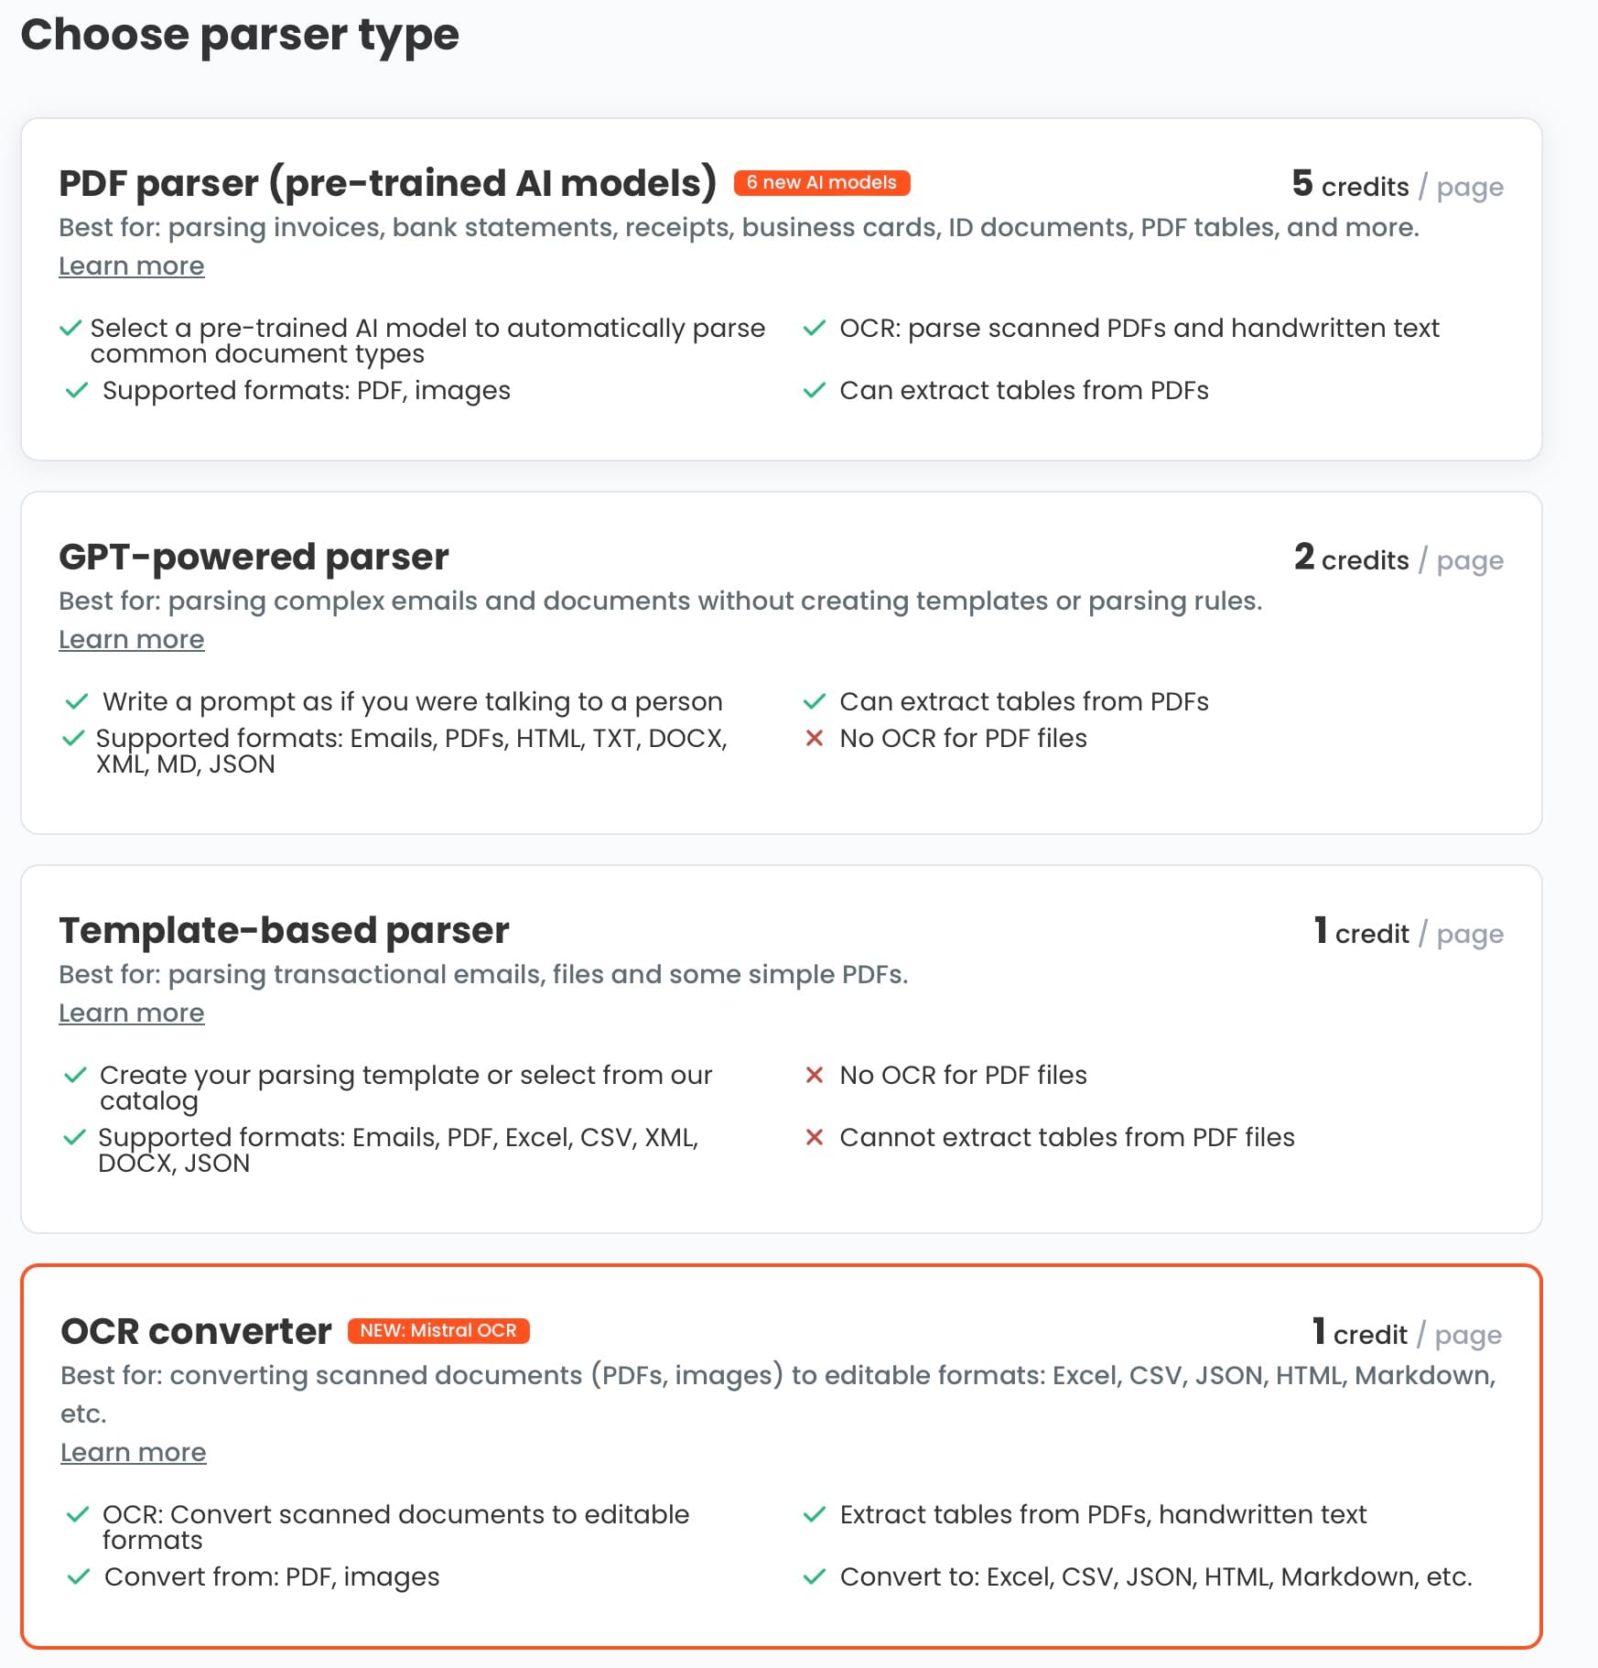
Task: Click checkmark beside 'Write a prompt as if you were talking'
Action: [77, 701]
